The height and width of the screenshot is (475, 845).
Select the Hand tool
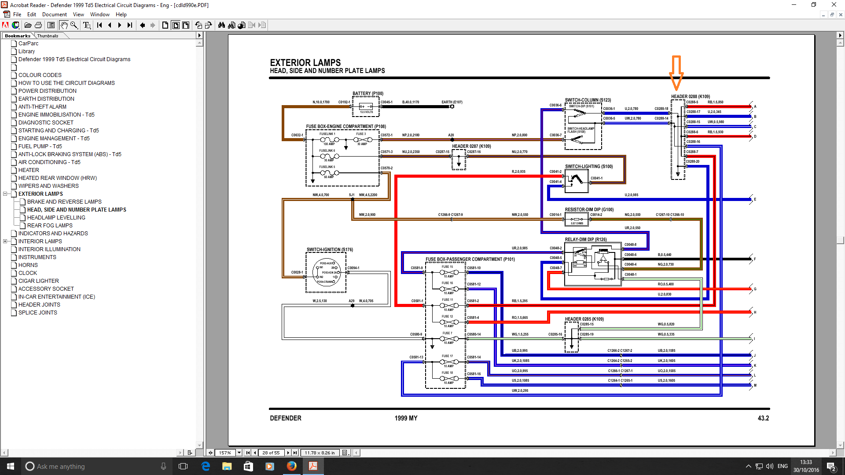[64, 25]
